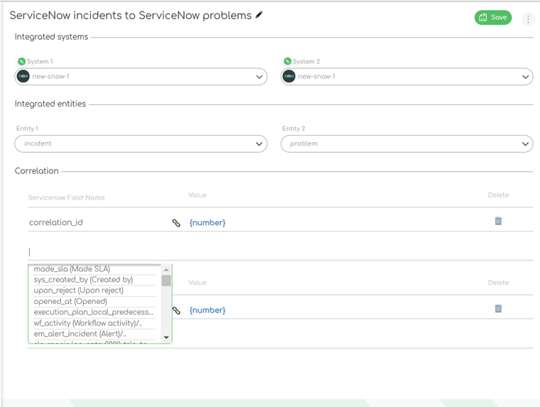Click the Integrated entities section heading
The image size is (540, 407).
(50, 104)
